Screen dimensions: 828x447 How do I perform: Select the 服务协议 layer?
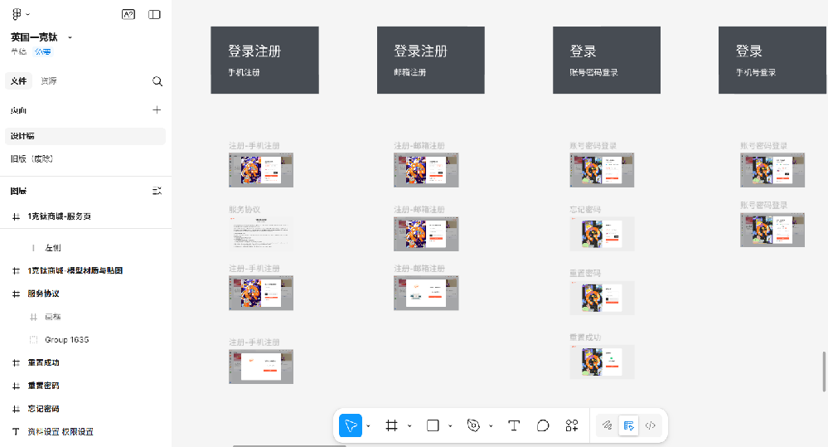43,294
